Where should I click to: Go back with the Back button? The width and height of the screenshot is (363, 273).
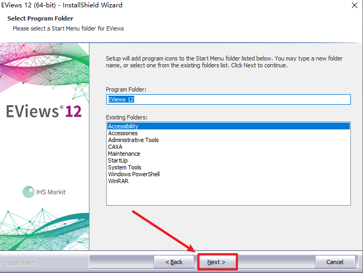(174, 262)
